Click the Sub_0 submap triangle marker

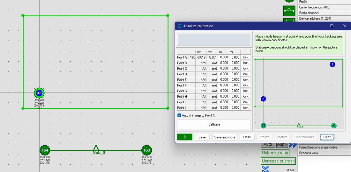coord(96,148)
